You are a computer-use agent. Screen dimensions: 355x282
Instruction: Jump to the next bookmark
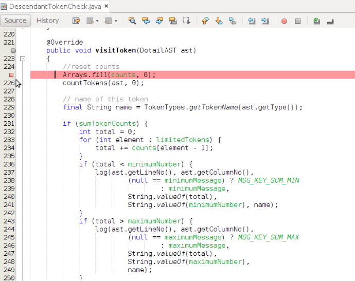pyautogui.click(x=219, y=21)
